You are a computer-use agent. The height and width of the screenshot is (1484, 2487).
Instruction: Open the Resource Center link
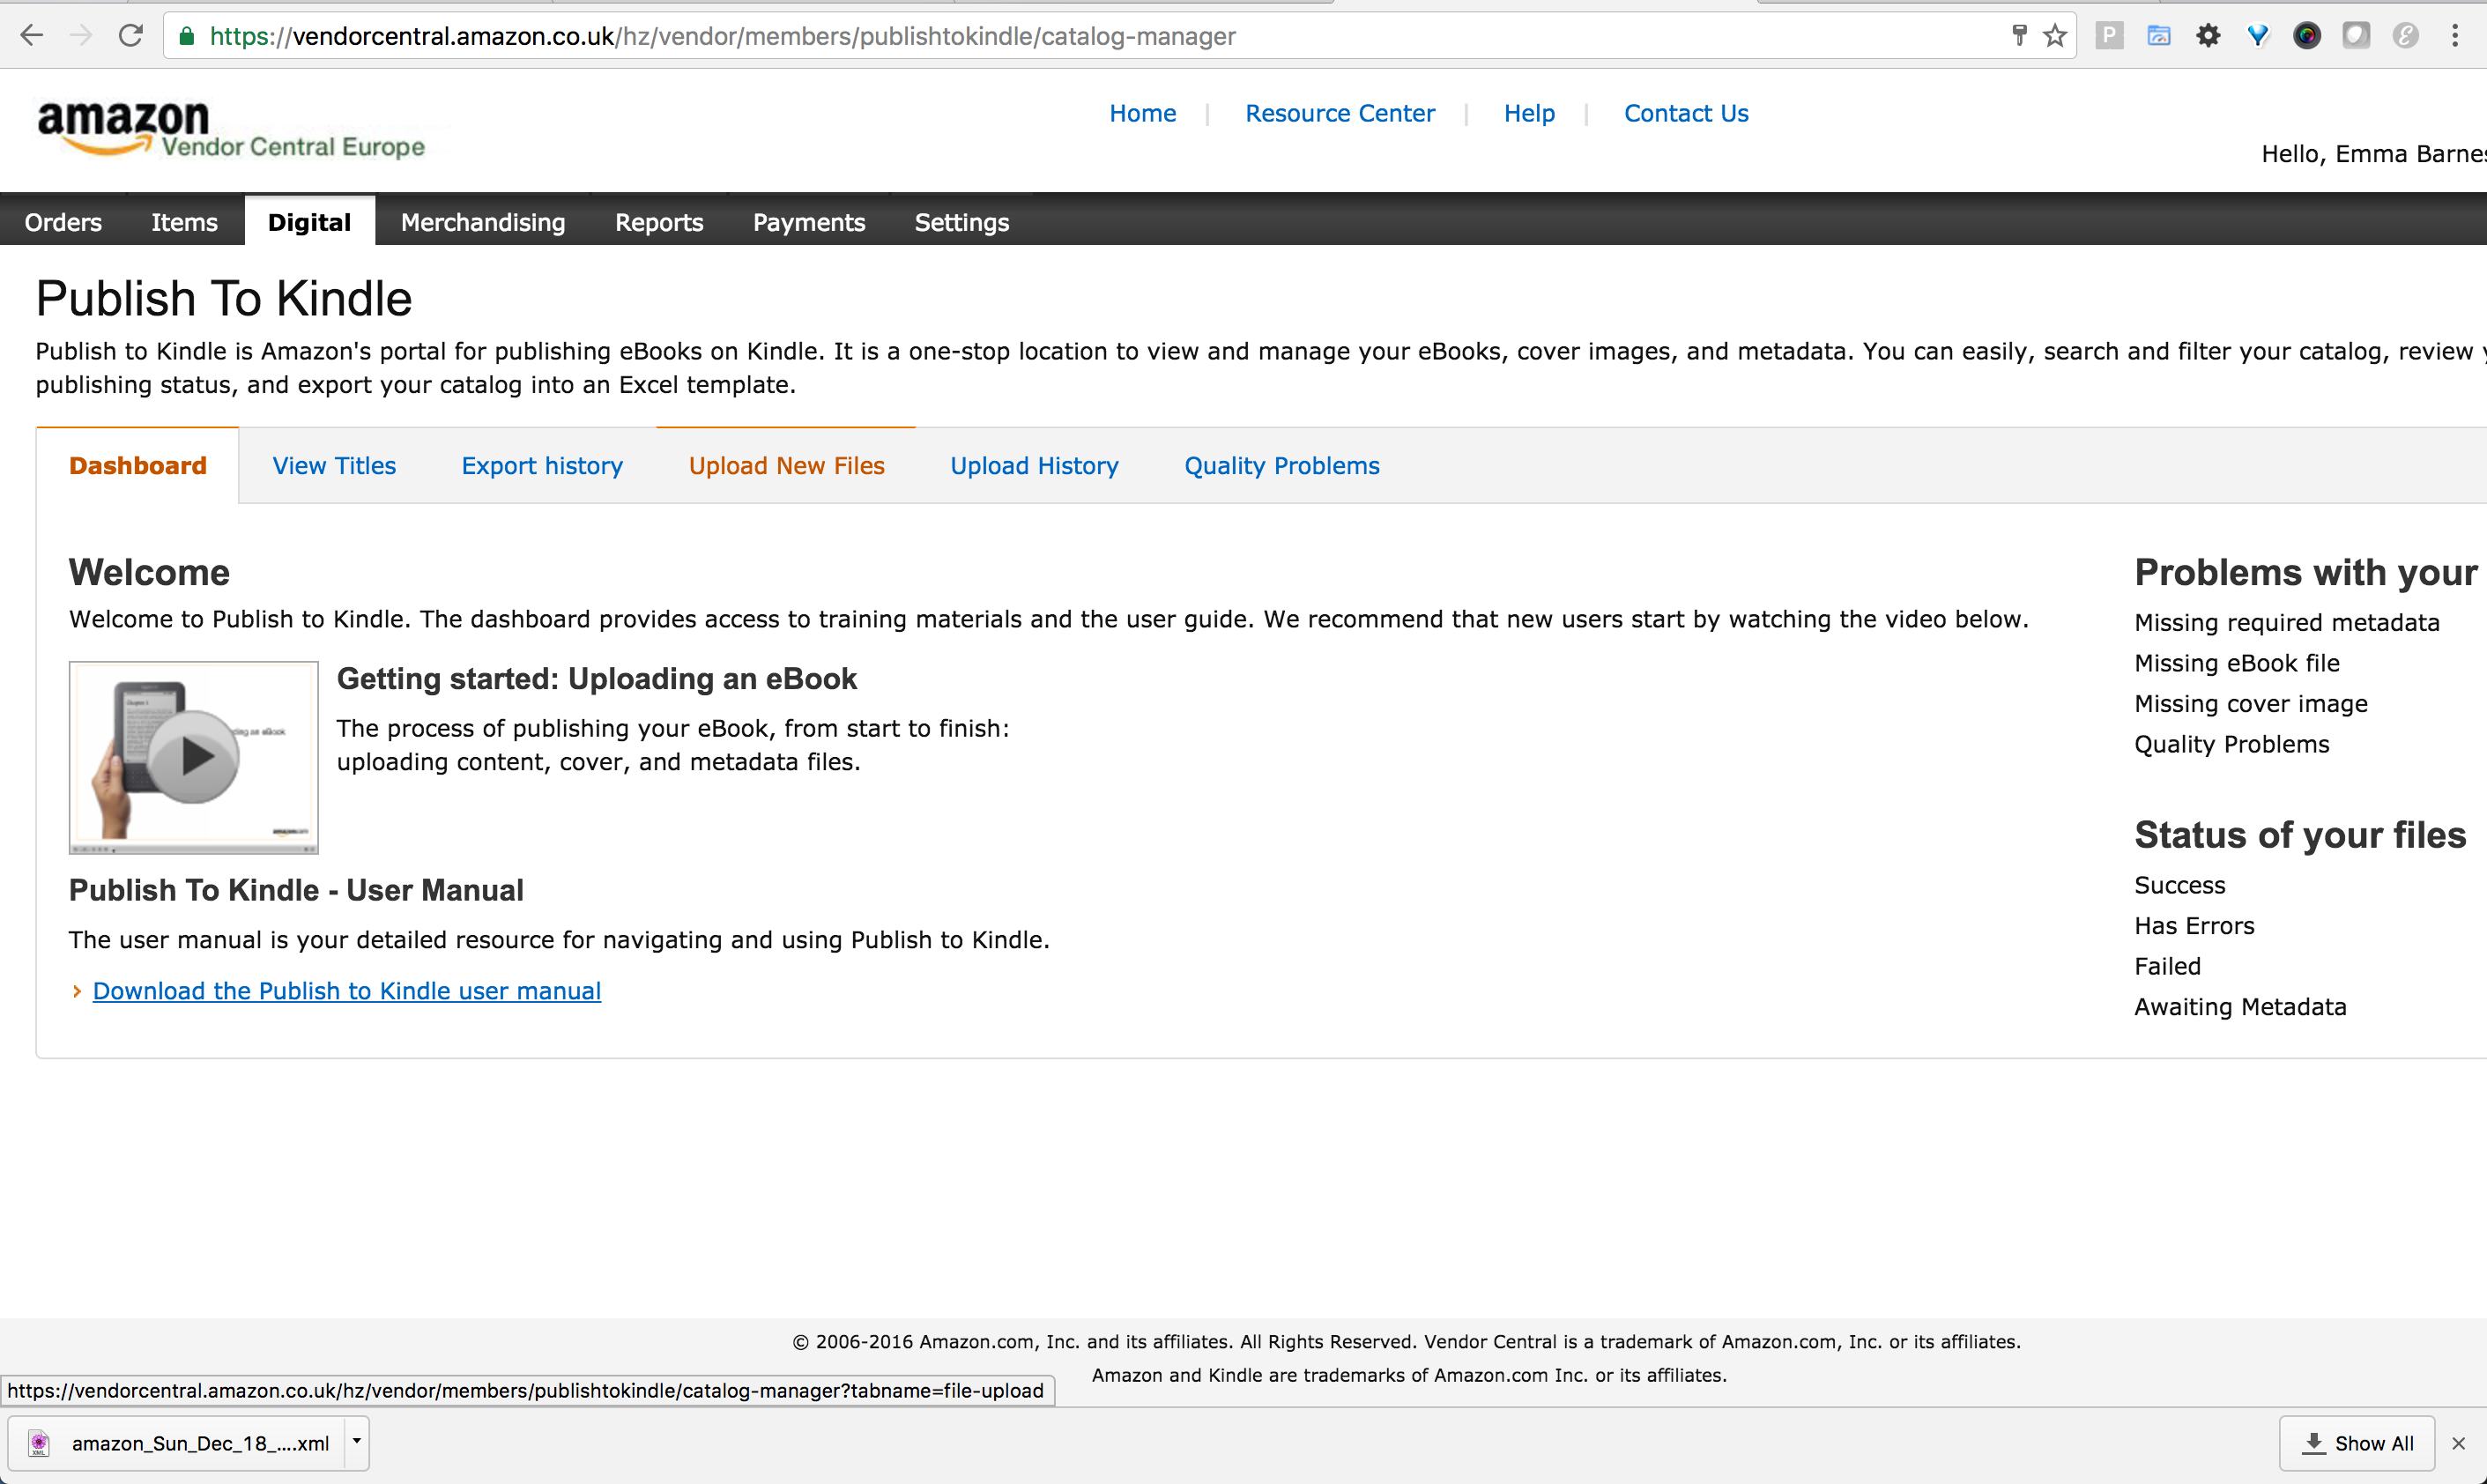(1339, 114)
